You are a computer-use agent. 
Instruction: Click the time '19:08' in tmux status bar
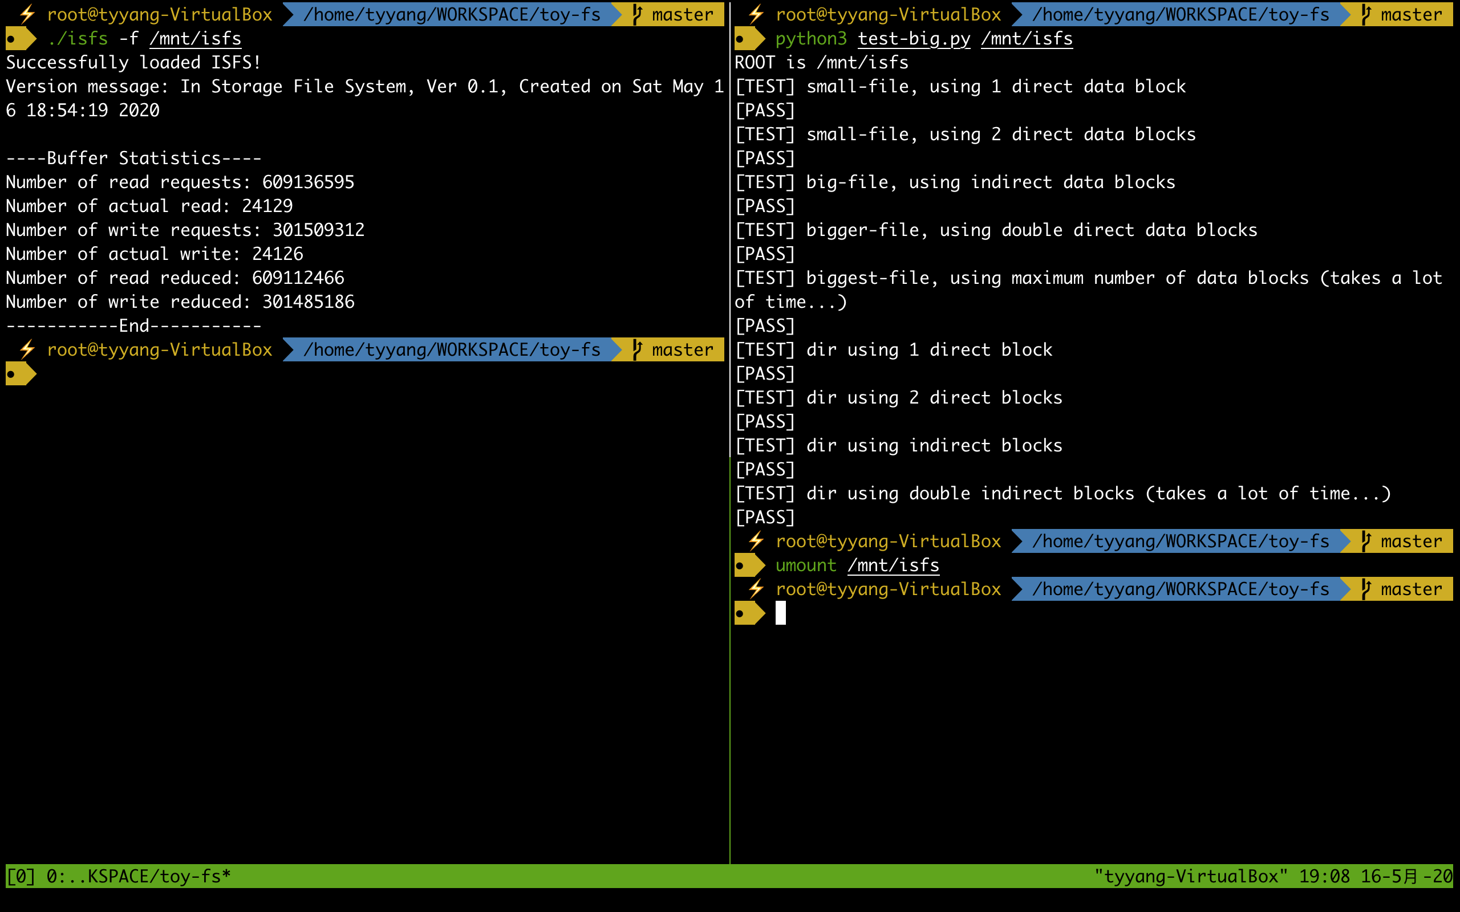click(1324, 876)
